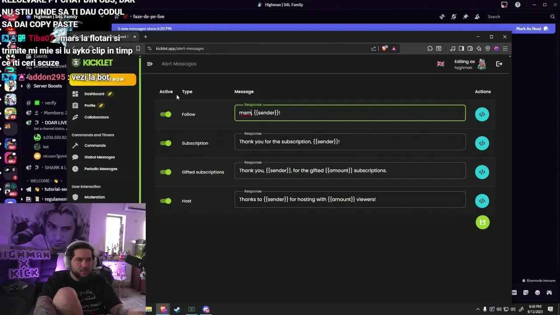This screenshot has width=560, height=315.
Task: Click the Discord search box
Action: click(x=521, y=17)
